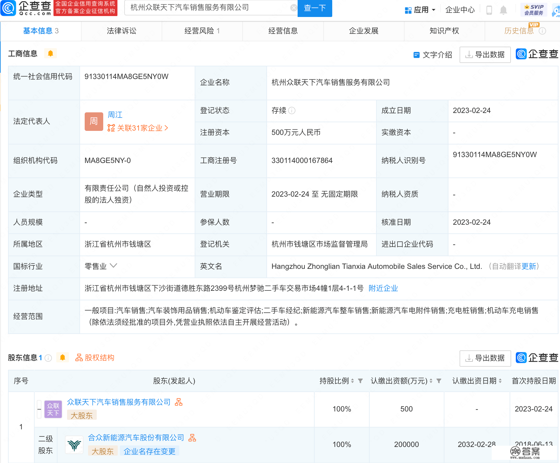Clear the search box text
This screenshot has width=560, height=463.
pyautogui.click(x=294, y=8)
